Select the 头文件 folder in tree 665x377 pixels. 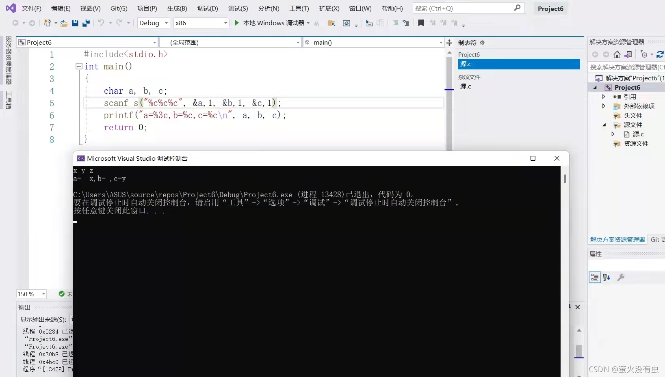pos(633,116)
